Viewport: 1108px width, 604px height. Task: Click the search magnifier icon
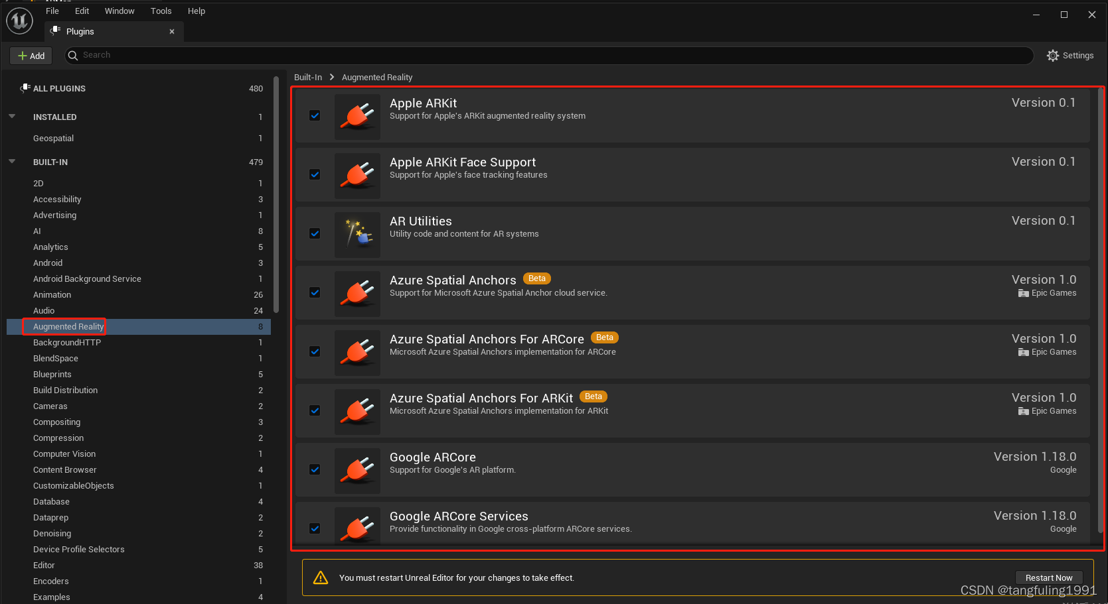[x=73, y=56]
